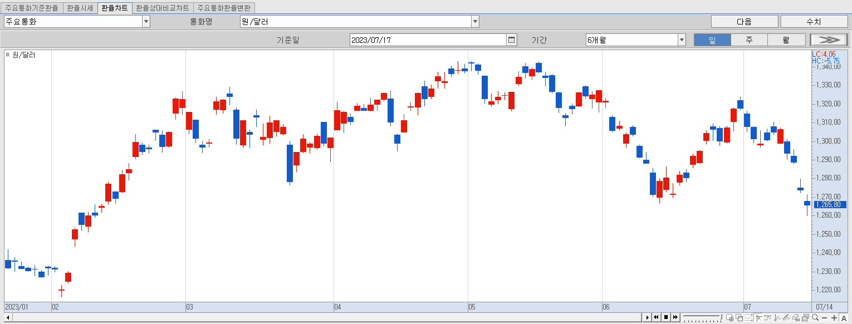Click the 원/달러 chart legend label
The image size is (852, 324).
click(x=23, y=55)
